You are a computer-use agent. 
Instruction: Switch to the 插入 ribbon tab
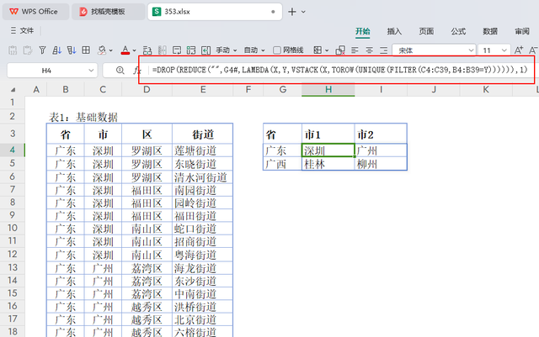394,32
